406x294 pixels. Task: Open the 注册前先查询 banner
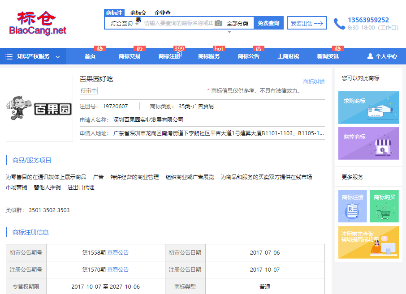tap(368, 242)
